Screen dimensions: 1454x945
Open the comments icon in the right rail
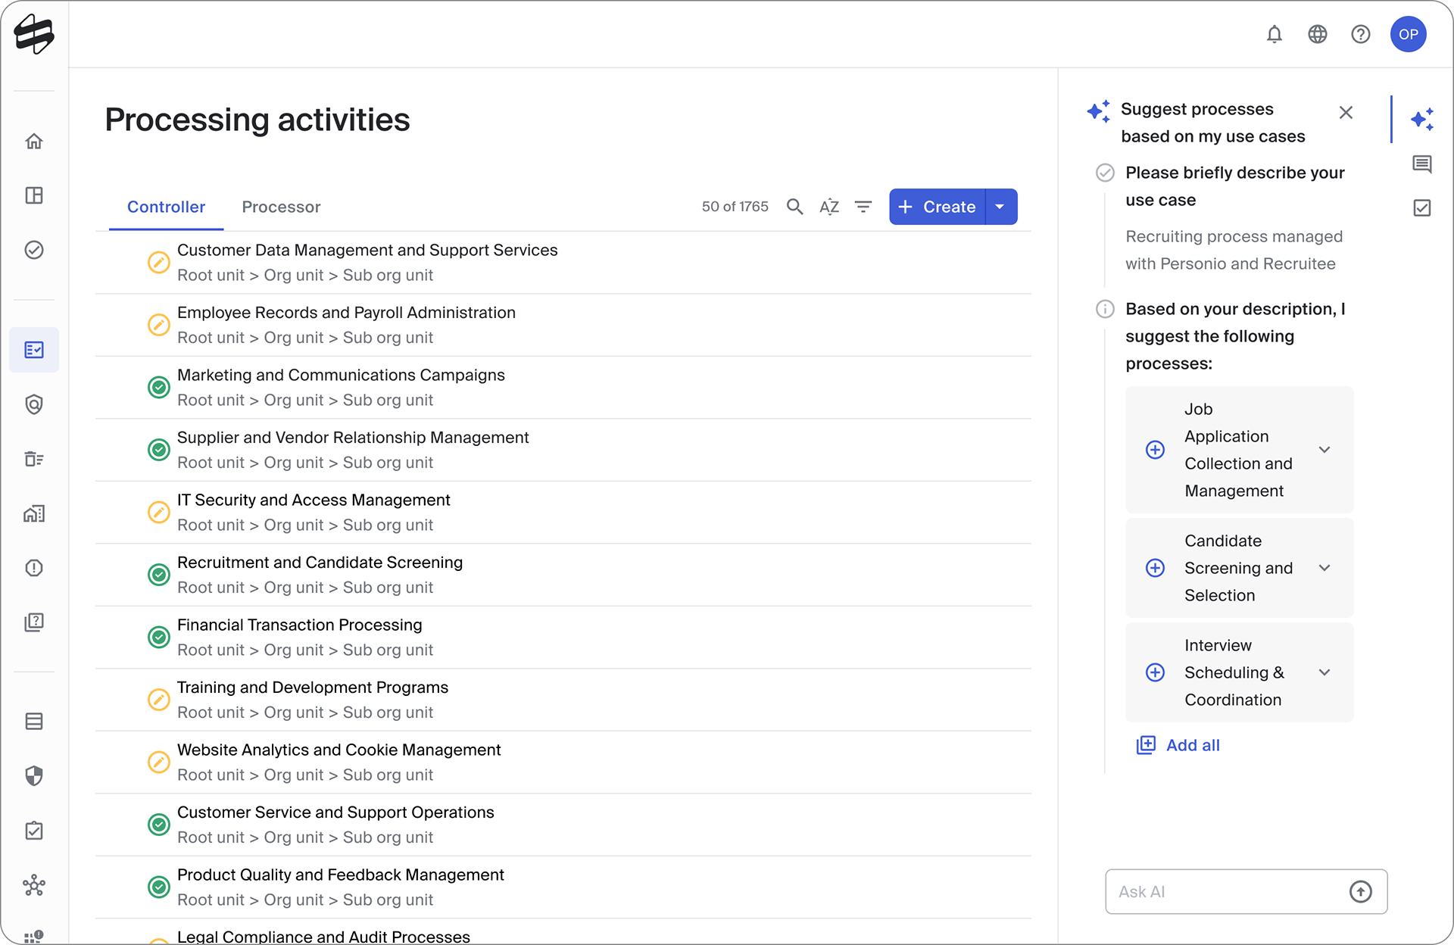[x=1422, y=164]
